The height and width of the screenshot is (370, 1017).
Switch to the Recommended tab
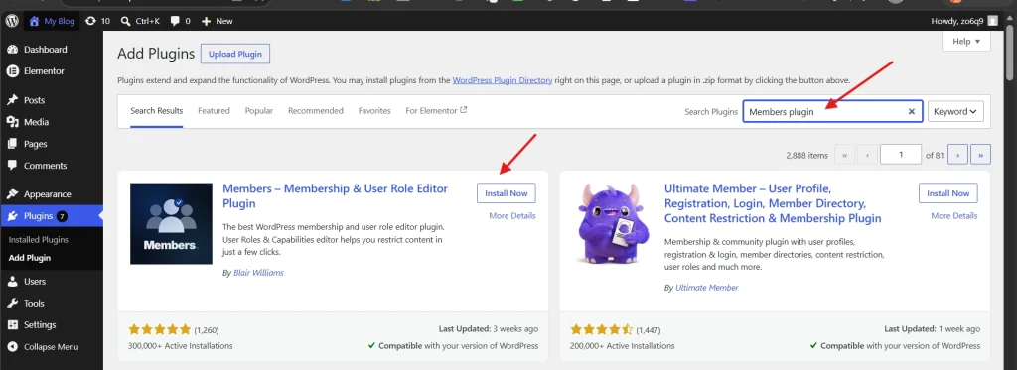click(x=316, y=111)
